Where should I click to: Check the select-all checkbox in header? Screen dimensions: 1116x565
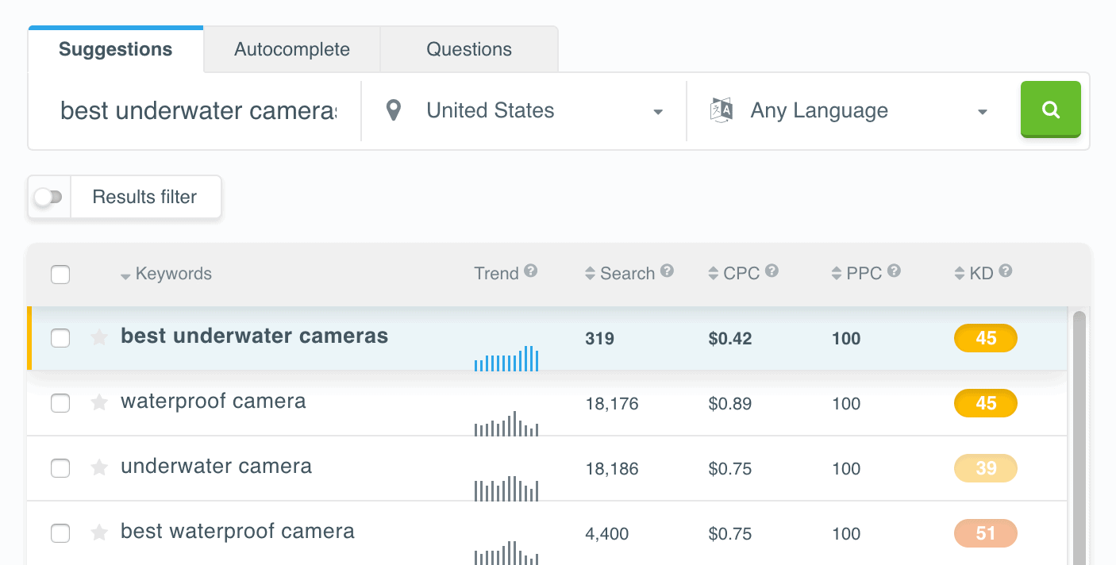60,274
